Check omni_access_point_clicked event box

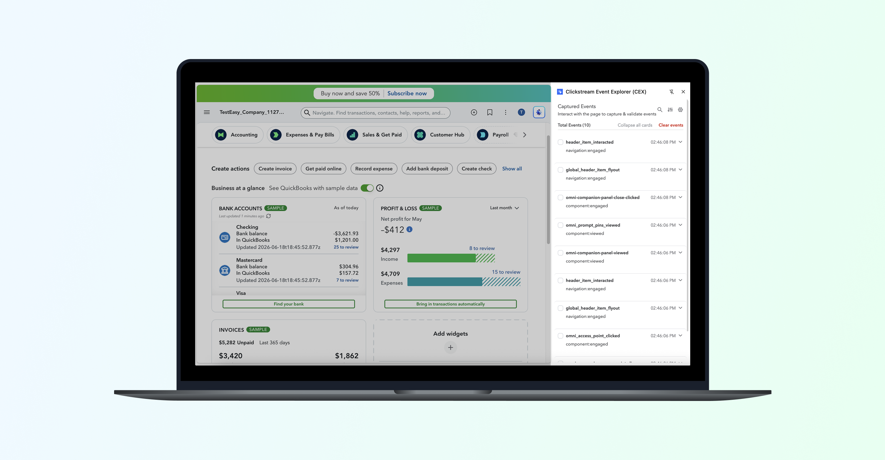pyautogui.click(x=560, y=336)
